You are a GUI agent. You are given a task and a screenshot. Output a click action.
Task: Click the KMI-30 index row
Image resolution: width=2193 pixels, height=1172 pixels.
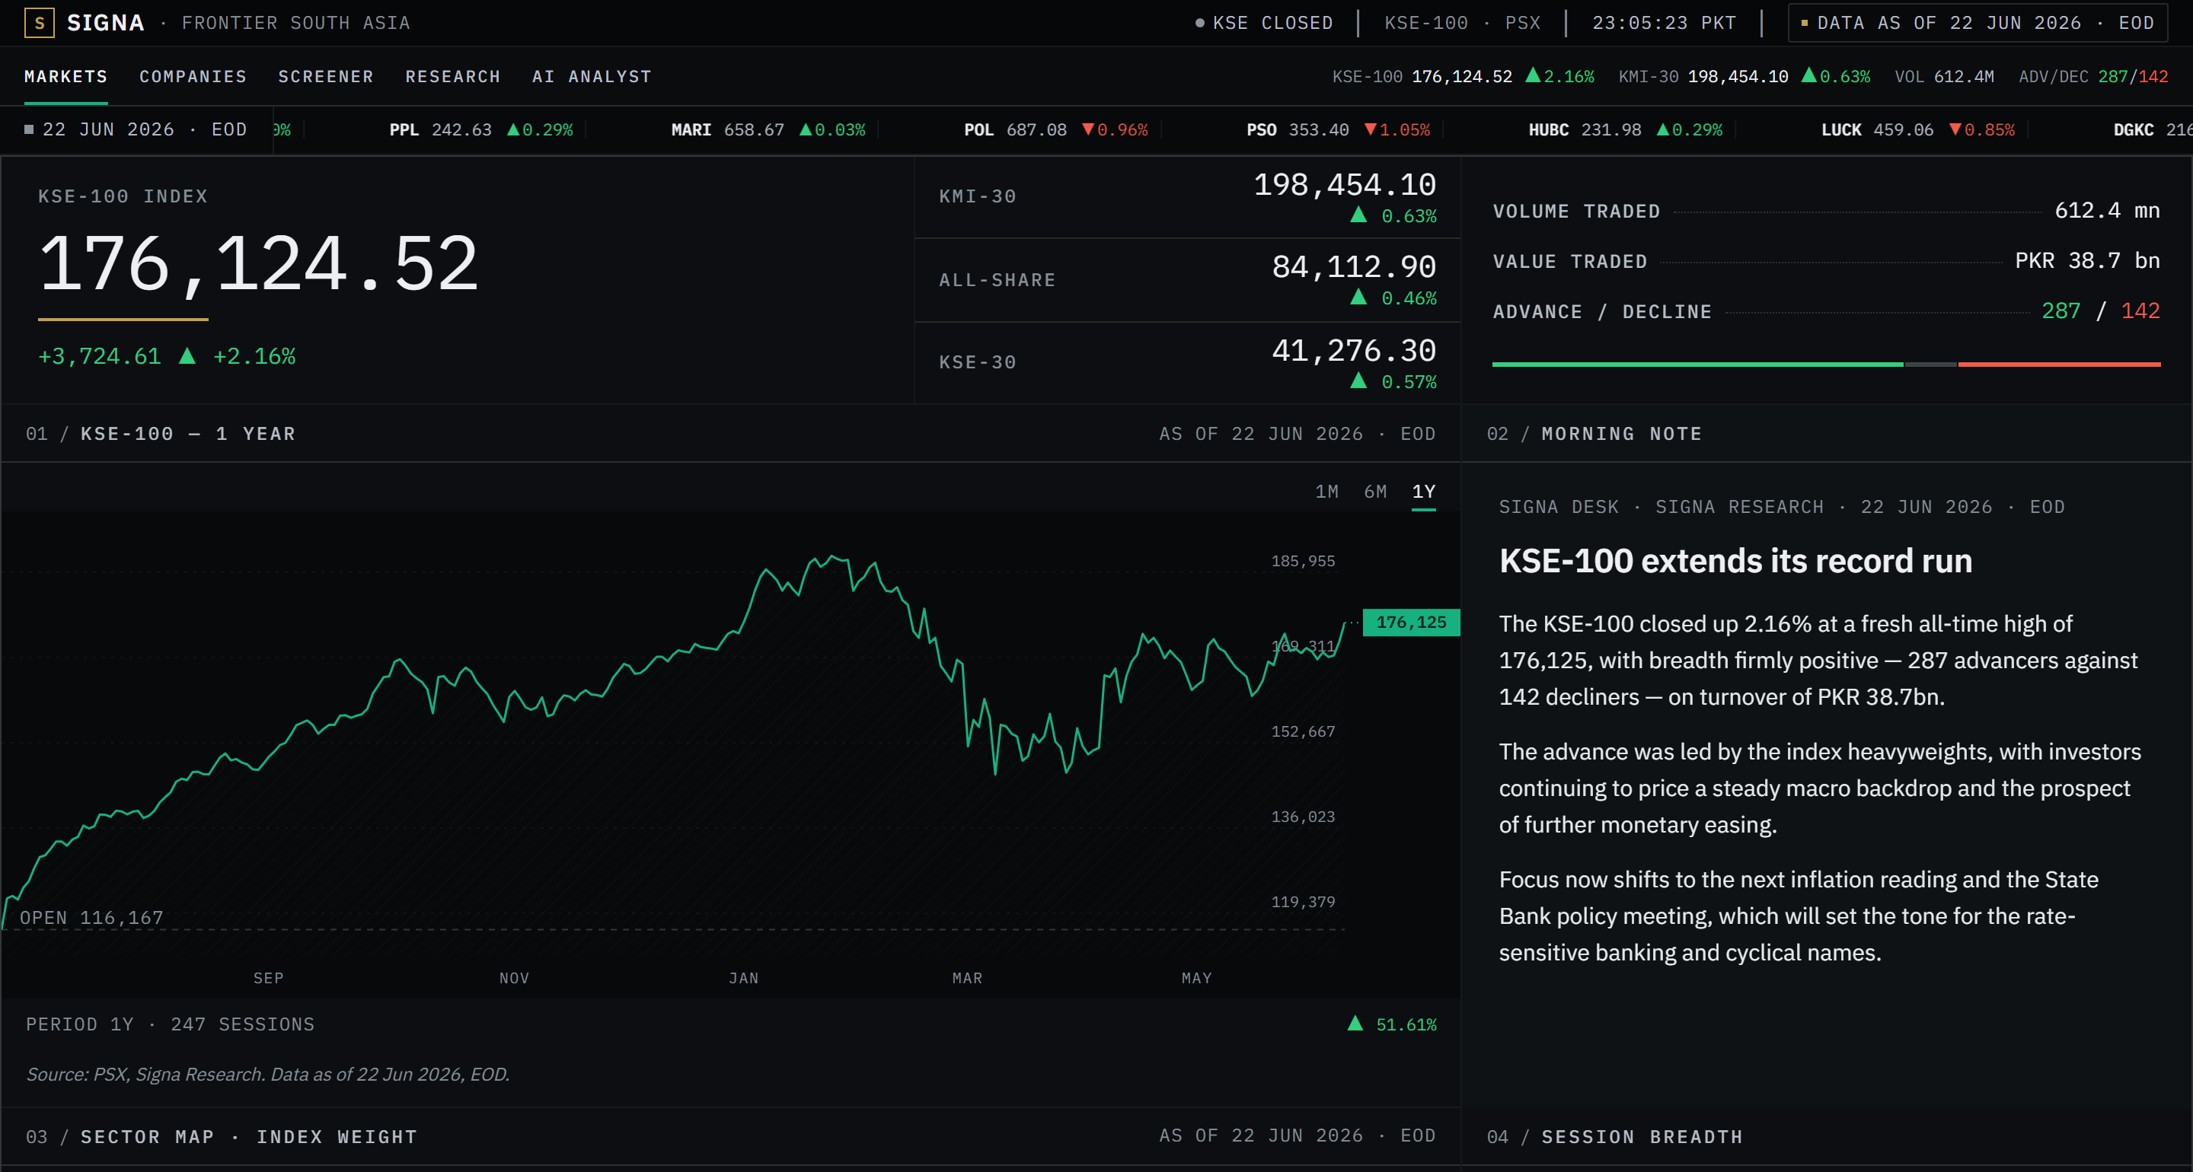1188,196
